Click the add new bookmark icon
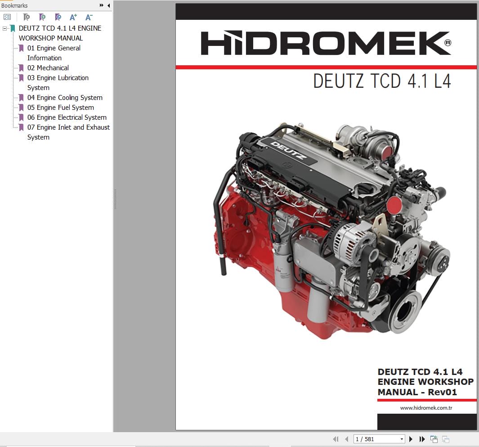This screenshot has width=479, height=447. [42, 17]
